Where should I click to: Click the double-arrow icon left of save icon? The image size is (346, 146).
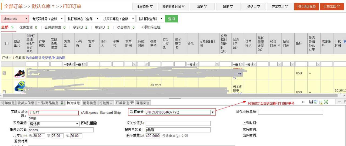click(x=304, y=102)
